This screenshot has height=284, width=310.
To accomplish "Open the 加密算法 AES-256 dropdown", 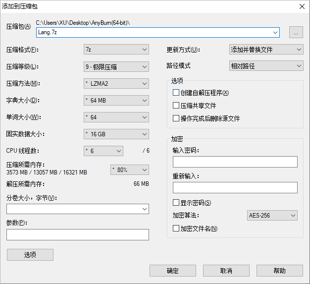I will [272, 215].
